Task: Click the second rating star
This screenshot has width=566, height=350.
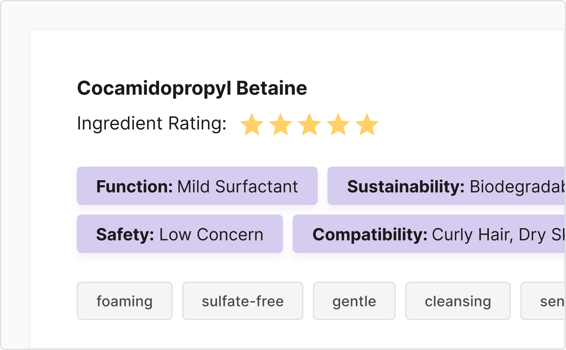Action: (281, 125)
